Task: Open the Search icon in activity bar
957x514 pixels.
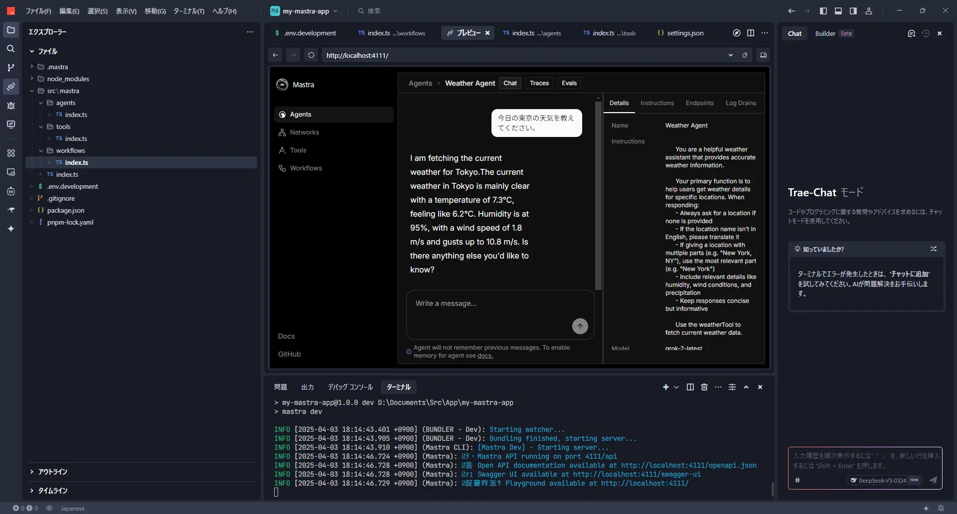Action: [10, 49]
